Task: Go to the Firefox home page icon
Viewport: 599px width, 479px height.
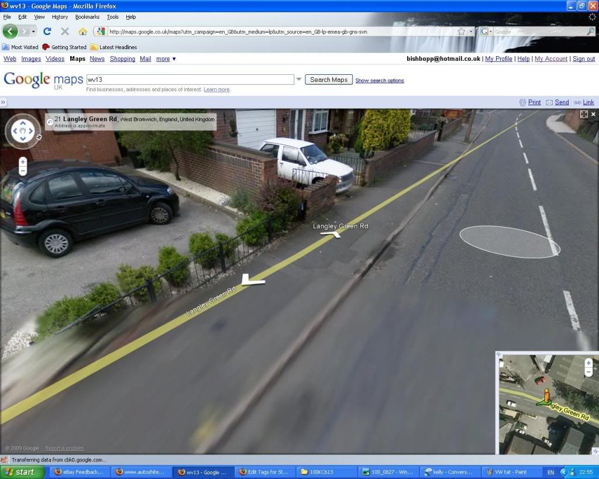Action: pos(82,32)
